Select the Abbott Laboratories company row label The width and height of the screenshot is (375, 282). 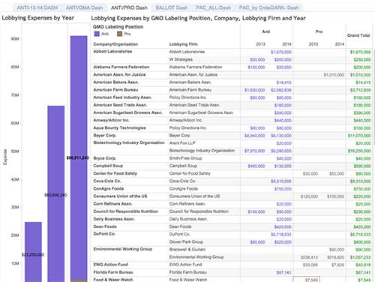pos(112,52)
